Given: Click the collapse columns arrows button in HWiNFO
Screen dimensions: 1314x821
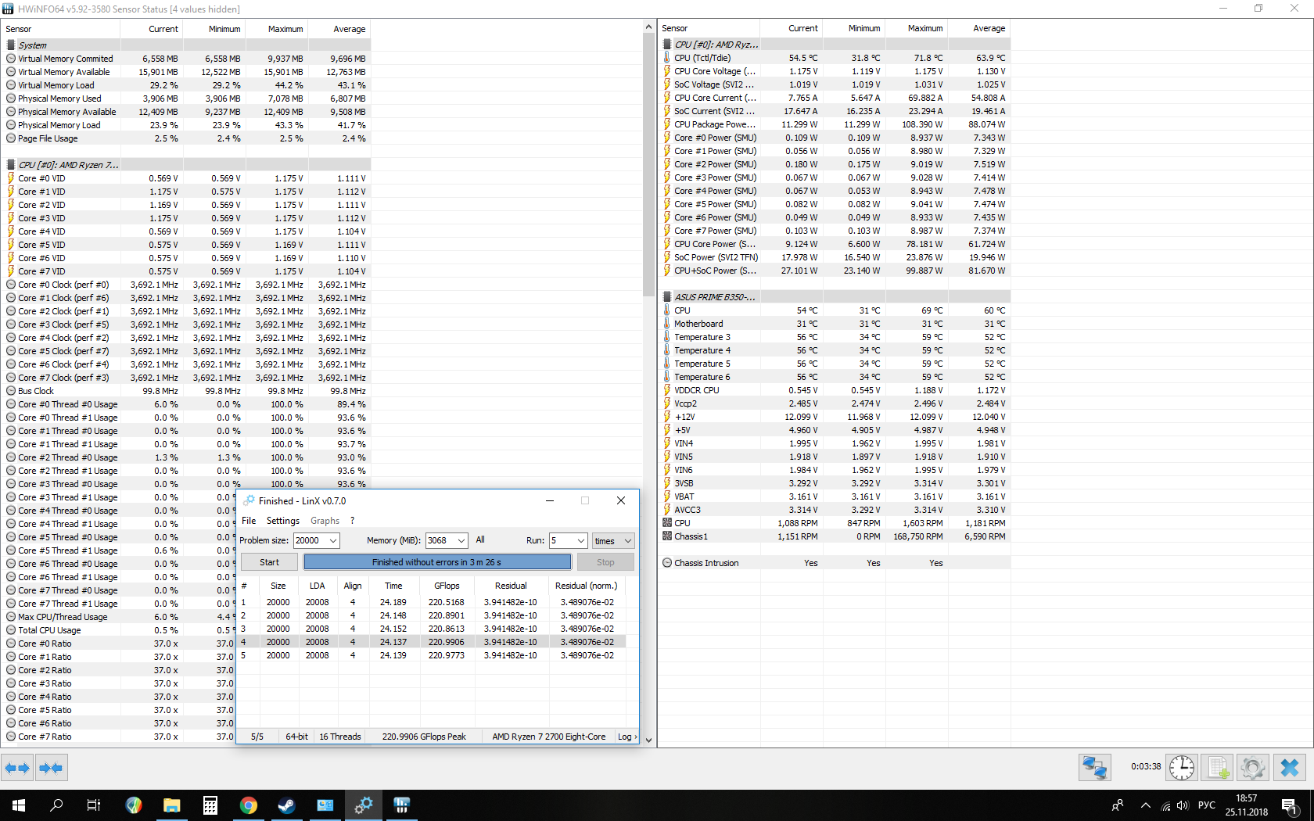Looking at the screenshot, I should click(51, 768).
